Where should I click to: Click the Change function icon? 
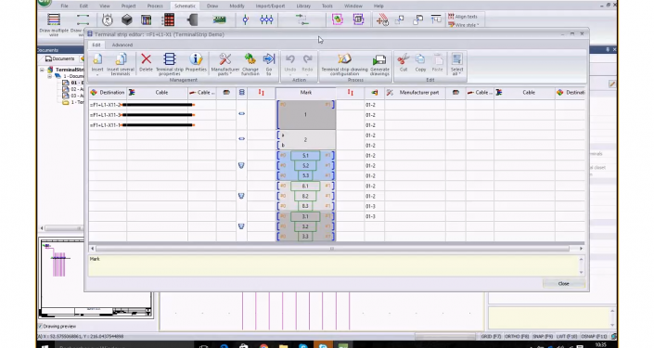point(250,64)
